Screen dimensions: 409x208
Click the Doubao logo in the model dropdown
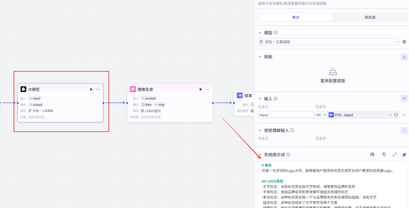pos(261,42)
